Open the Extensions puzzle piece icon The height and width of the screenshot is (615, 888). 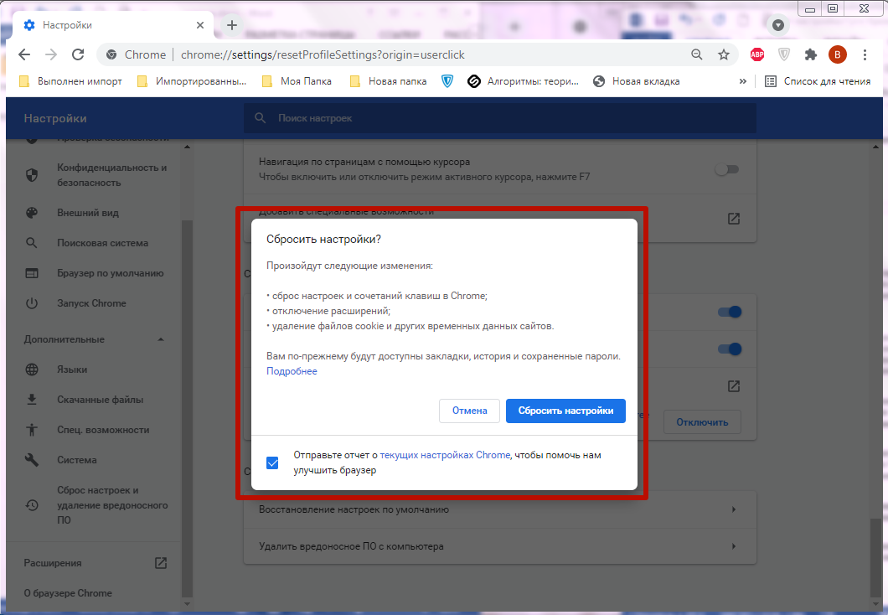coord(810,54)
